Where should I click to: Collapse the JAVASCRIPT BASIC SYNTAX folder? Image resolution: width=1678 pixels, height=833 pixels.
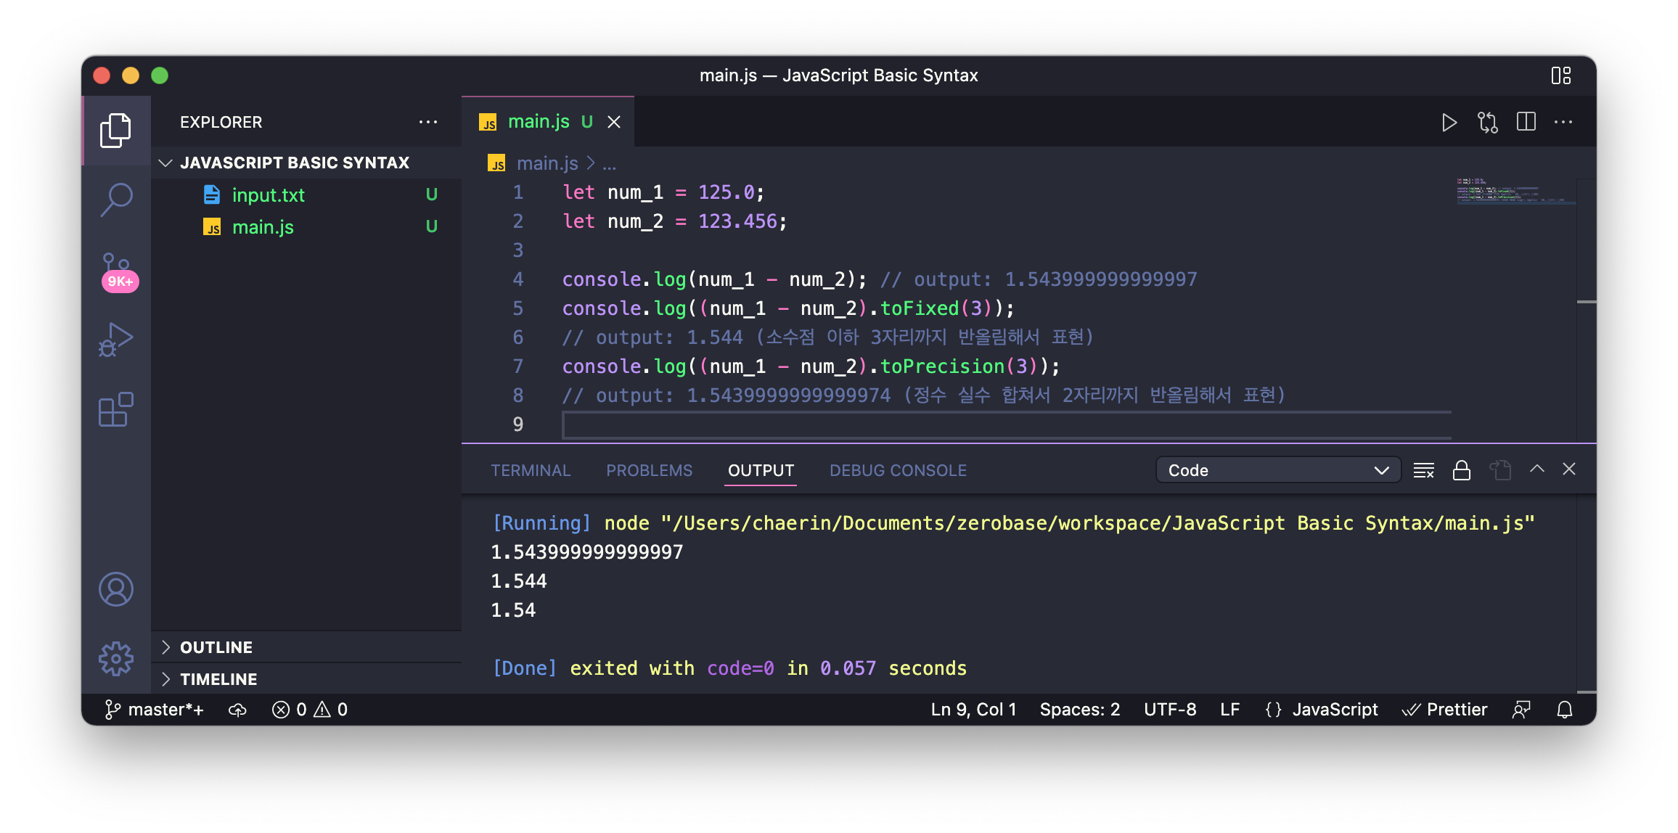pos(294,163)
